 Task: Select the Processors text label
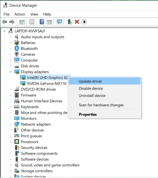coord(30,142)
